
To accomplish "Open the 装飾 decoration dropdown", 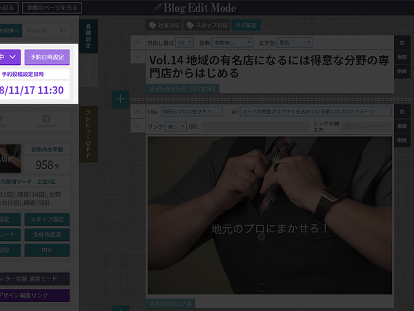I will click(x=232, y=43).
